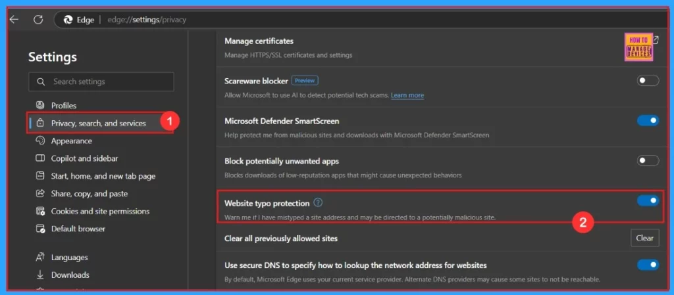Click the Privacy lock icon in sidebar

[x=40, y=123]
